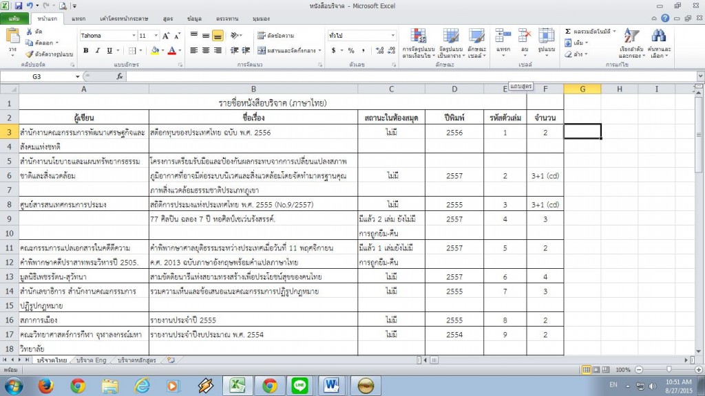Open Conditional Formatting menu
The width and height of the screenshot is (705, 396).
point(418,43)
